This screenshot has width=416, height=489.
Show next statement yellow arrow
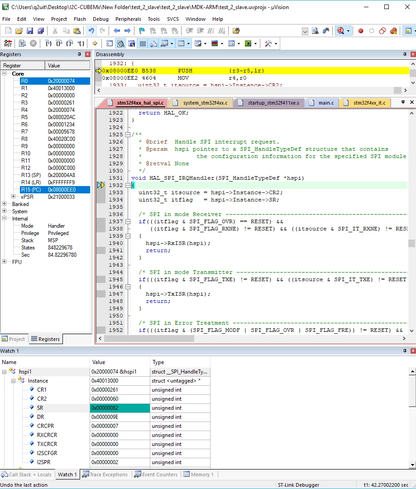tap(95, 43)
